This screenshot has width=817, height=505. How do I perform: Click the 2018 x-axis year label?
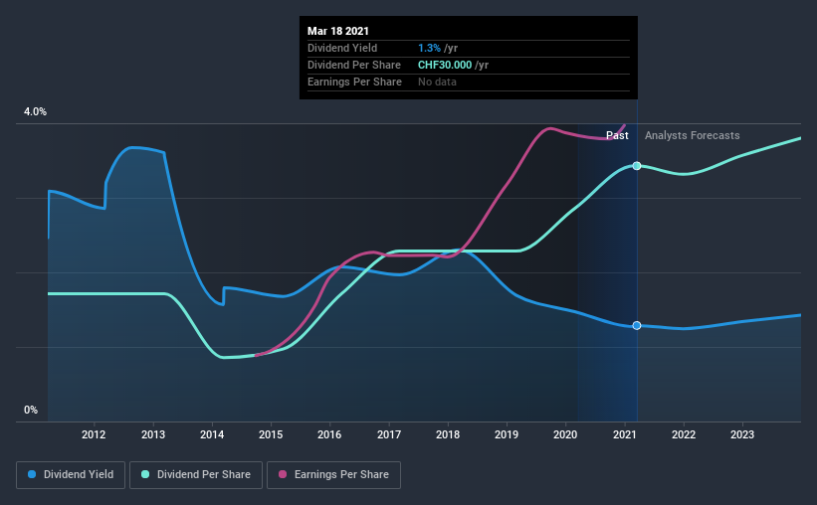[448, 434]
